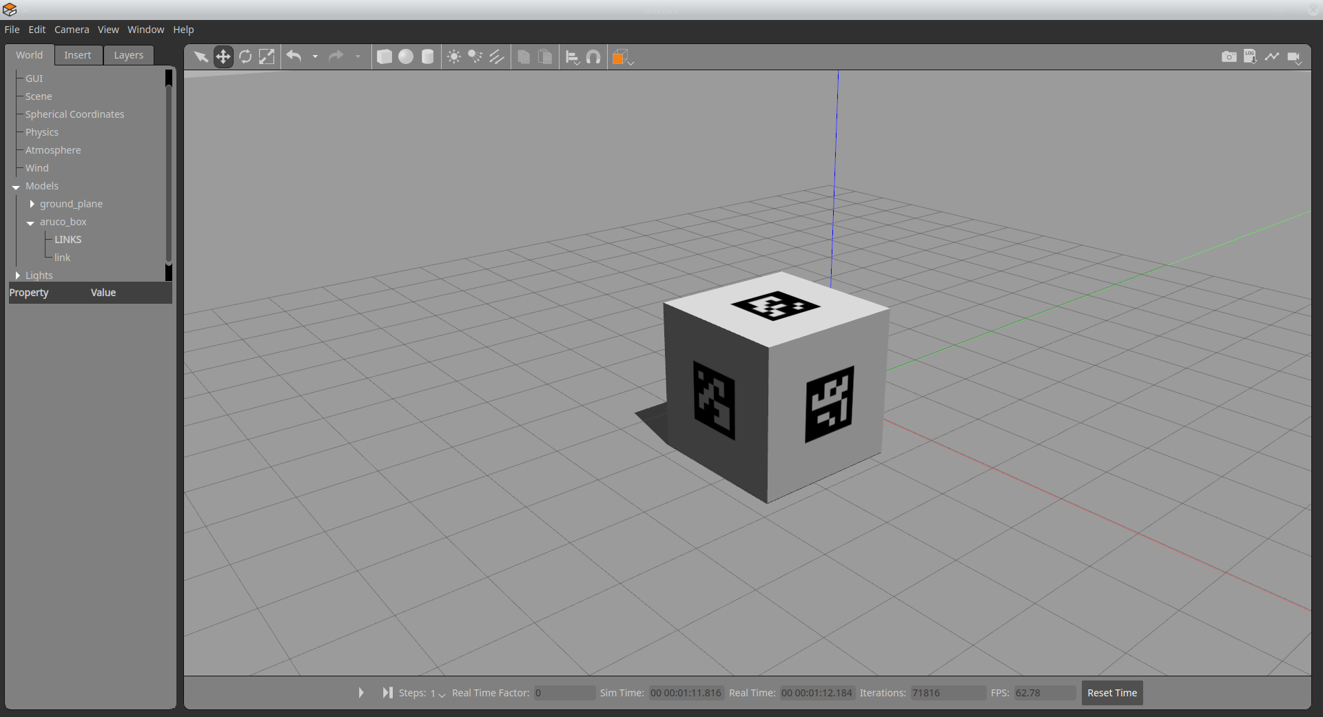
Task: Click the world tree scrollbar
Action: pos(169,174)
